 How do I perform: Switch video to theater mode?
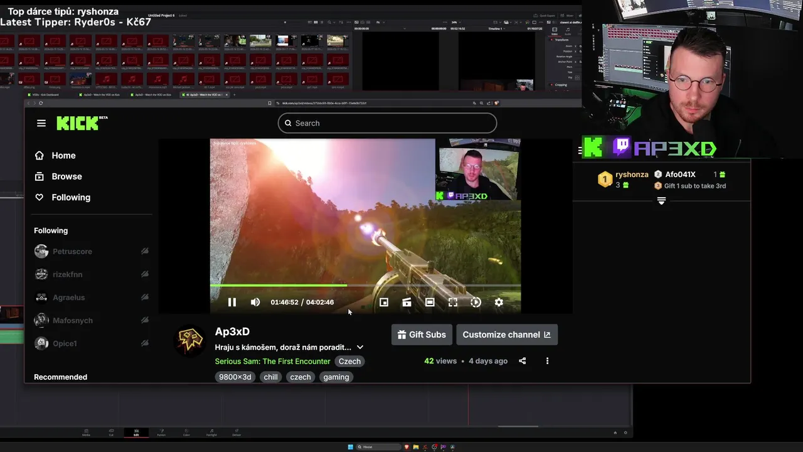tap(430, 302)
